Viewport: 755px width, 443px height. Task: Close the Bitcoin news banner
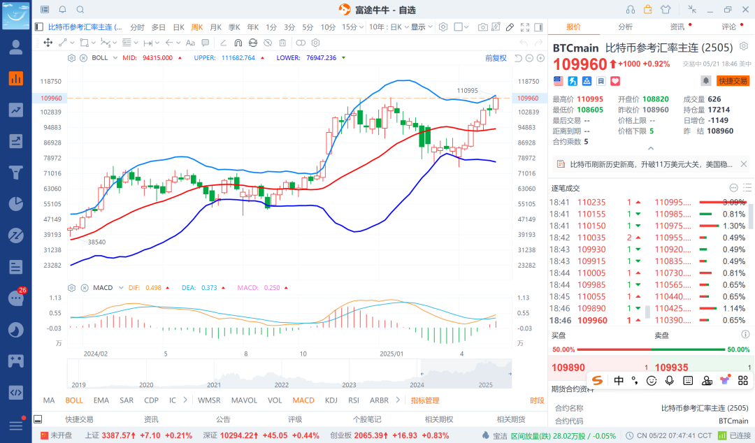[x=743, y=164]
